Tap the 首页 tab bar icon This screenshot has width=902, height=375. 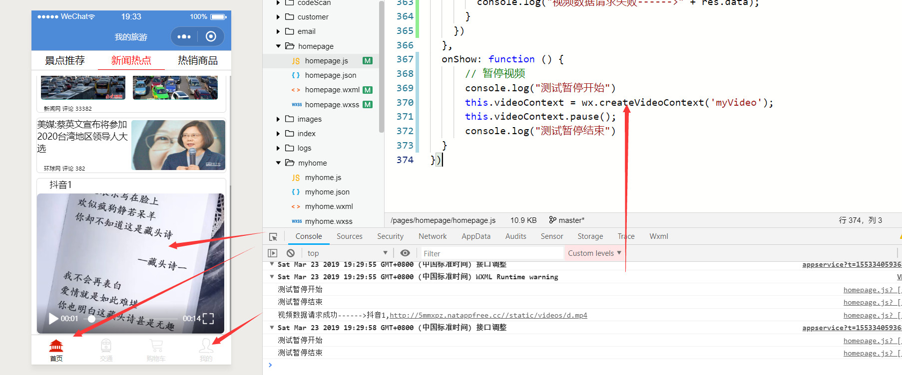(x=56, y=345)
